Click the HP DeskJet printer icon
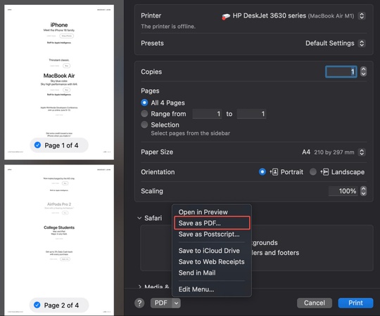Screen dimensions: 380x316 (226, 16)
